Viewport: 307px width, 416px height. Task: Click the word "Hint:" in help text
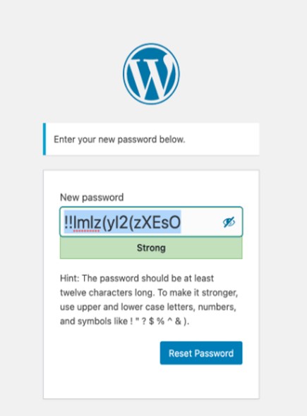pyautogui.click(x=70, y=279)
